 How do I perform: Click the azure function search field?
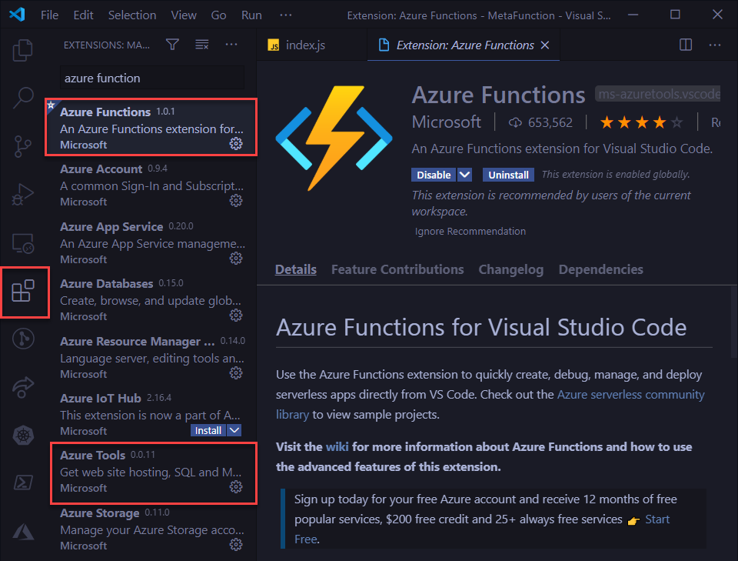[x=152, y=78]
